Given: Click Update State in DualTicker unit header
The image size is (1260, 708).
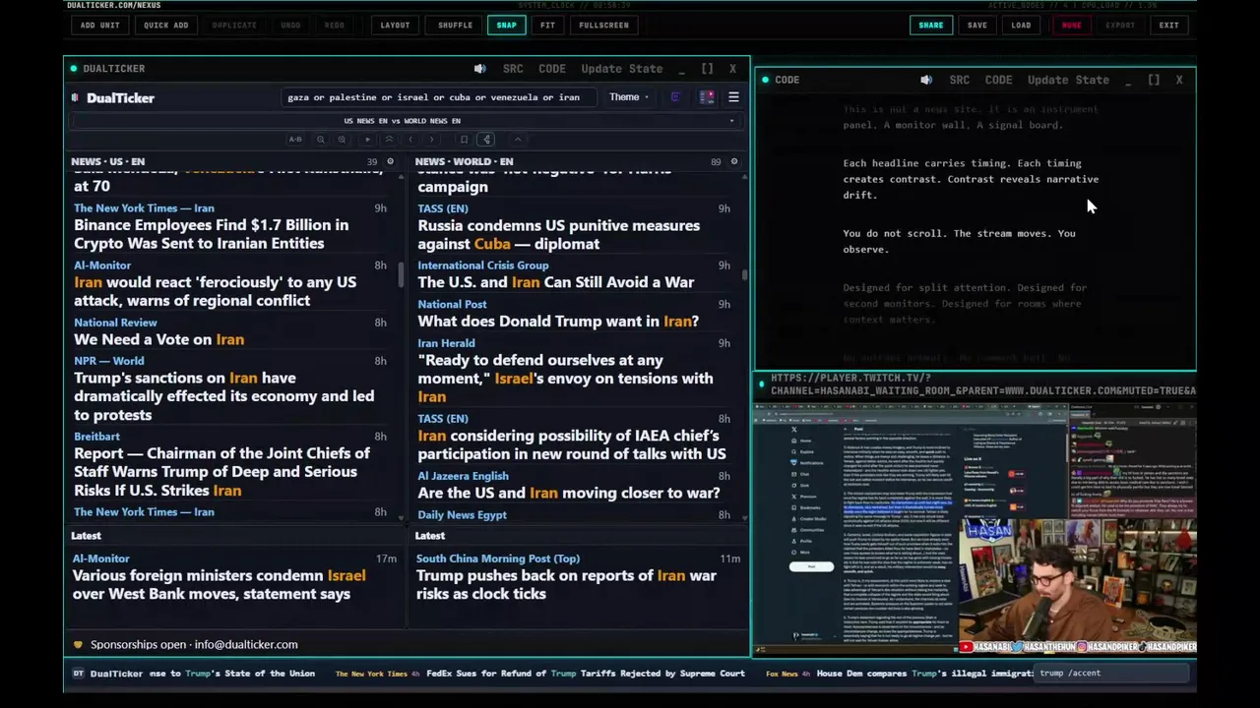Looking at the screenshot, I should click(621, 69).
